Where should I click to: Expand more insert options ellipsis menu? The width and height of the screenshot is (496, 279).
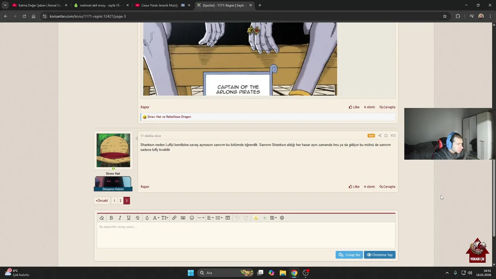pos(201,218)
